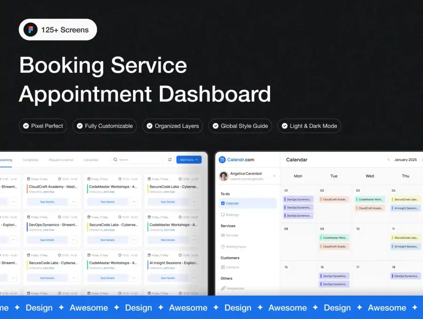Expand the Angelica Carambol account dropdown
Image resolution: width=423 pixels, height=319 pixels.
pyautogui.click(x=275, y=176)
